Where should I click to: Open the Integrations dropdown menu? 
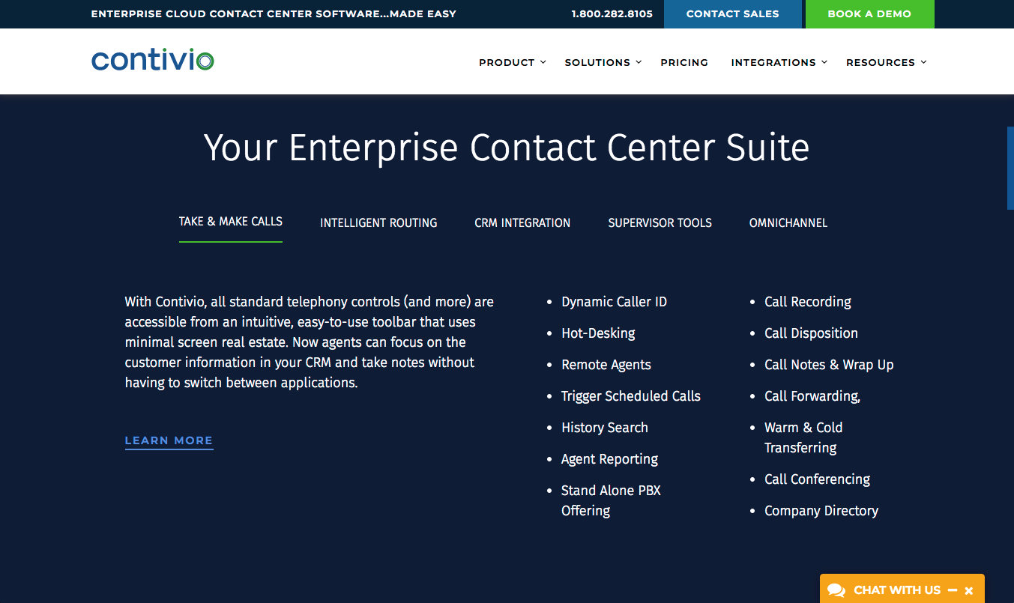coord(779,63)
